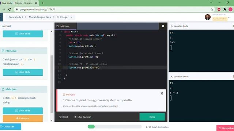Click the 2/13 Sudah diselesaikan progress text

coord(157,127)
